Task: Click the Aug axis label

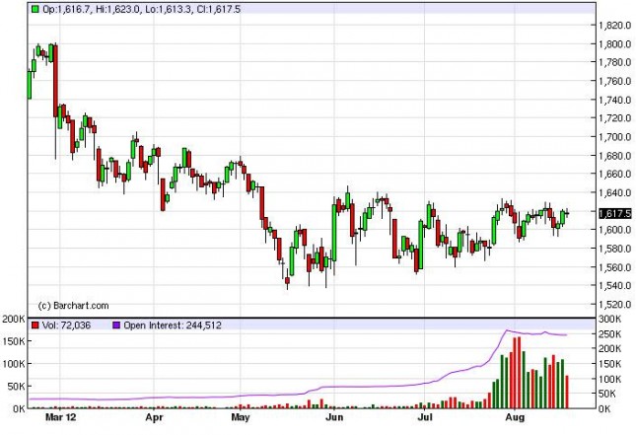Action: 515,417
